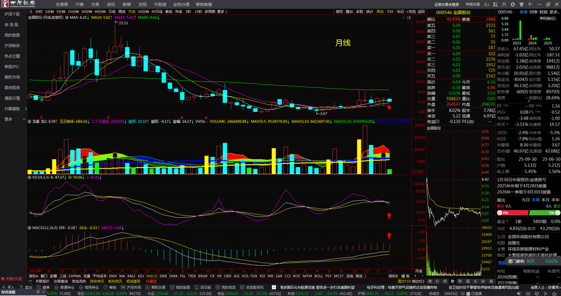The width and height of the screenshot is (561, 296).
Task: Open 返回 button in chart toolbar
Action: pyautogui.click(x=421, y=11)
